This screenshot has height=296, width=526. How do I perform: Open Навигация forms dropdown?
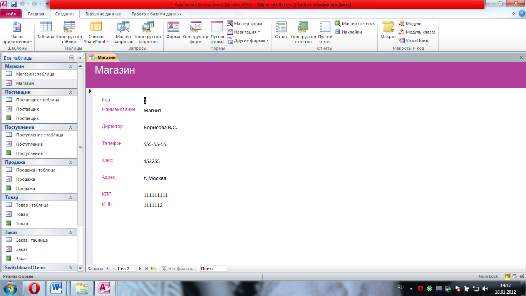click(x=244, y=32)
